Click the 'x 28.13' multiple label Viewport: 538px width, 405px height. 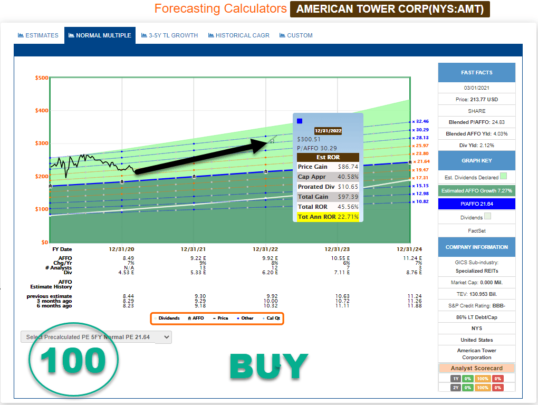pos(420,138)
